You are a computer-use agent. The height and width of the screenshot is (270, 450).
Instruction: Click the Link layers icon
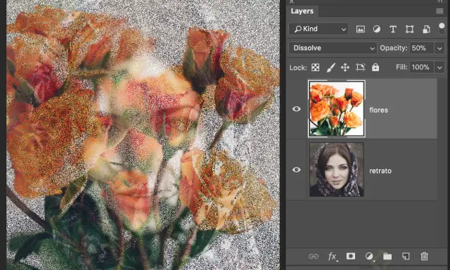pyautogui.click(x=313, y=256)
